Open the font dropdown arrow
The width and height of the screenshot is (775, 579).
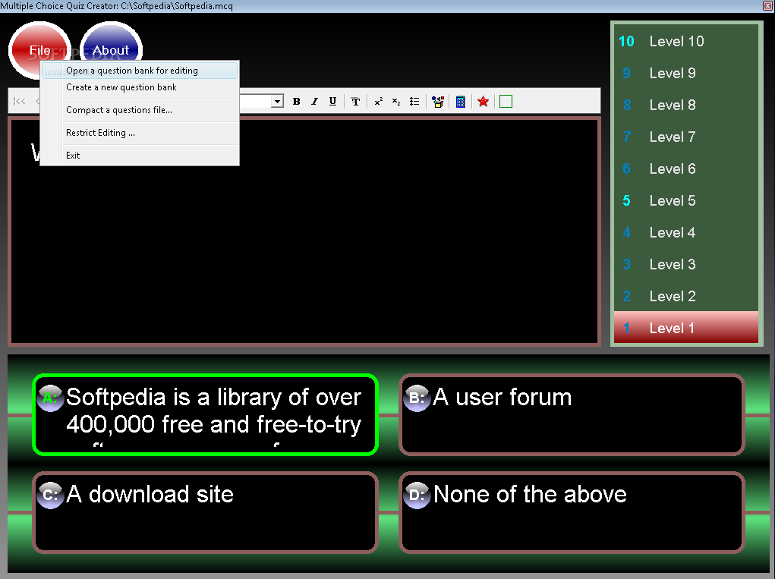pos(277,101)
